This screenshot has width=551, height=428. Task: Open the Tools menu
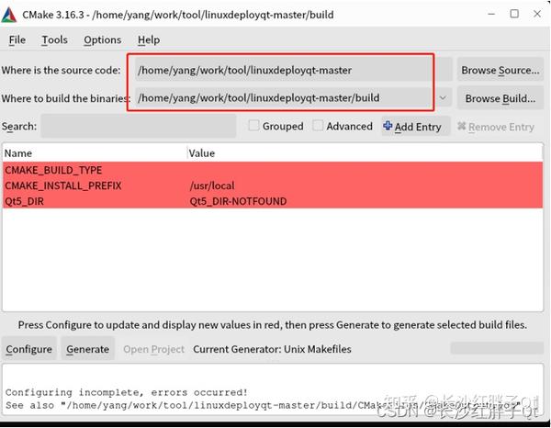click(54, 39)
